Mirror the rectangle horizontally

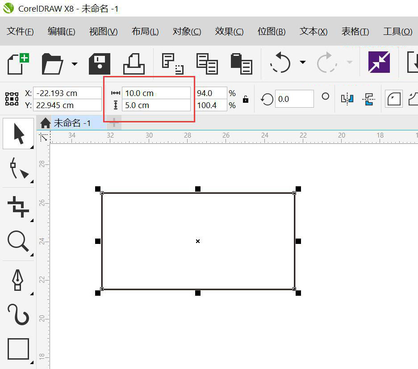pyautogui.click(x=347, y=99)
